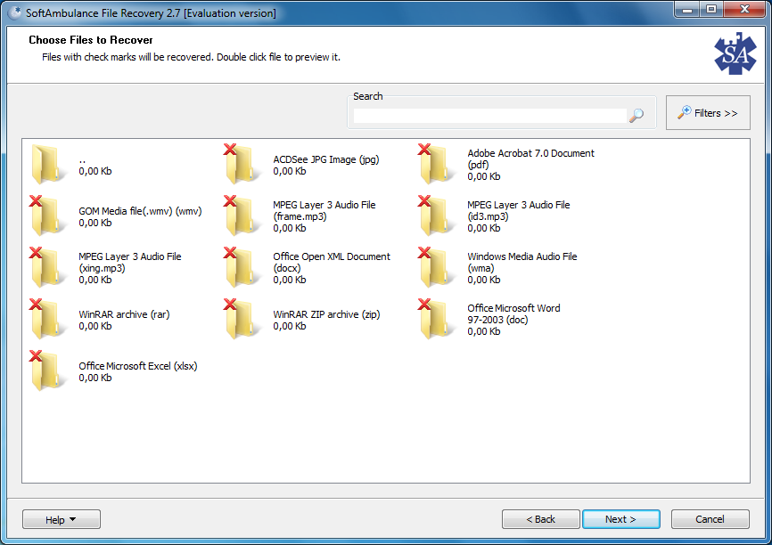772x545 pixels.
Task: Click the 'Adobe Acrobat 7.0 Document (pdf)' label
Action: 530,159
